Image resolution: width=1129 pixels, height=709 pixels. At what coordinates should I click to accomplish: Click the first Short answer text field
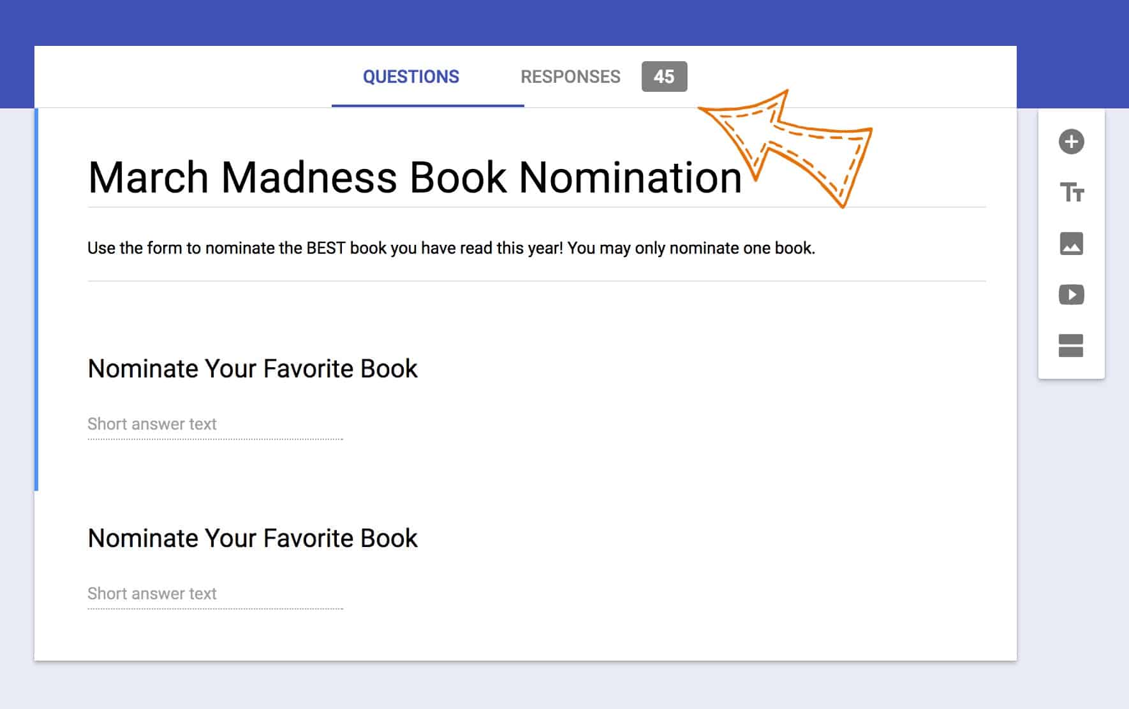click(x=215, y=424)
